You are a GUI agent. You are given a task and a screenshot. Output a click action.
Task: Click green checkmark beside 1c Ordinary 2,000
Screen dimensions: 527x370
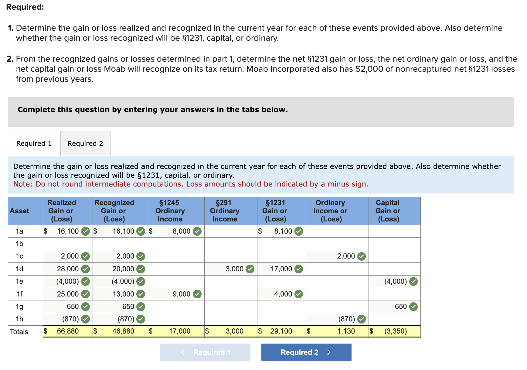coord(362,256)
